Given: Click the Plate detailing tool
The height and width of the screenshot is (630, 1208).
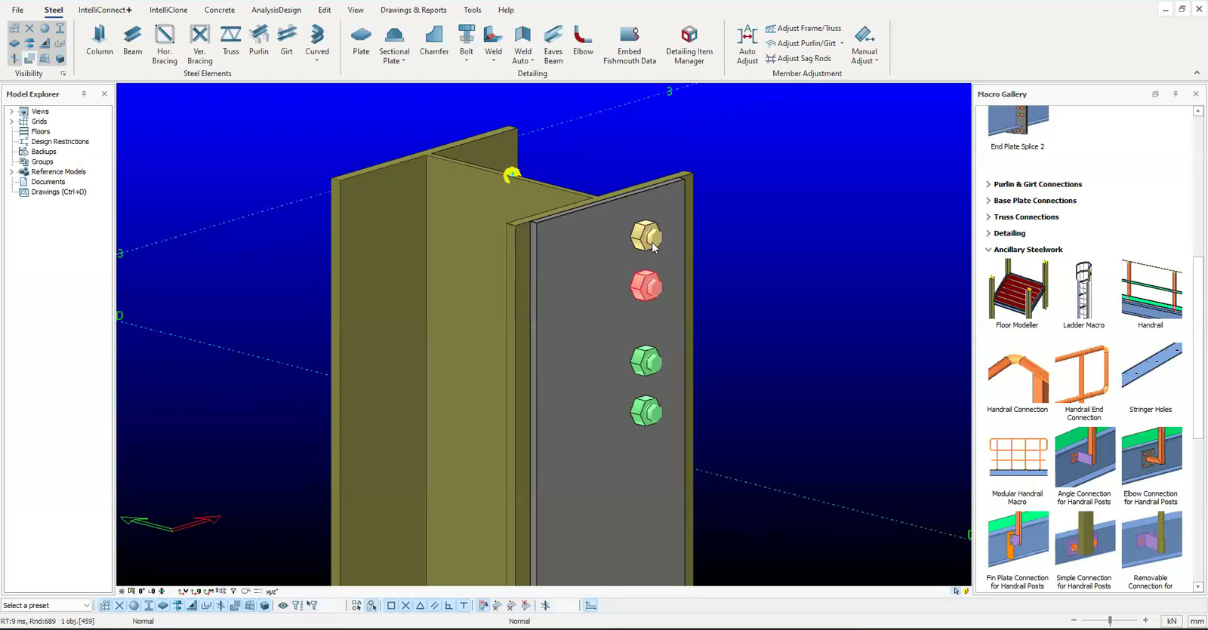Looking at the screenshot, I should point(361,41).
